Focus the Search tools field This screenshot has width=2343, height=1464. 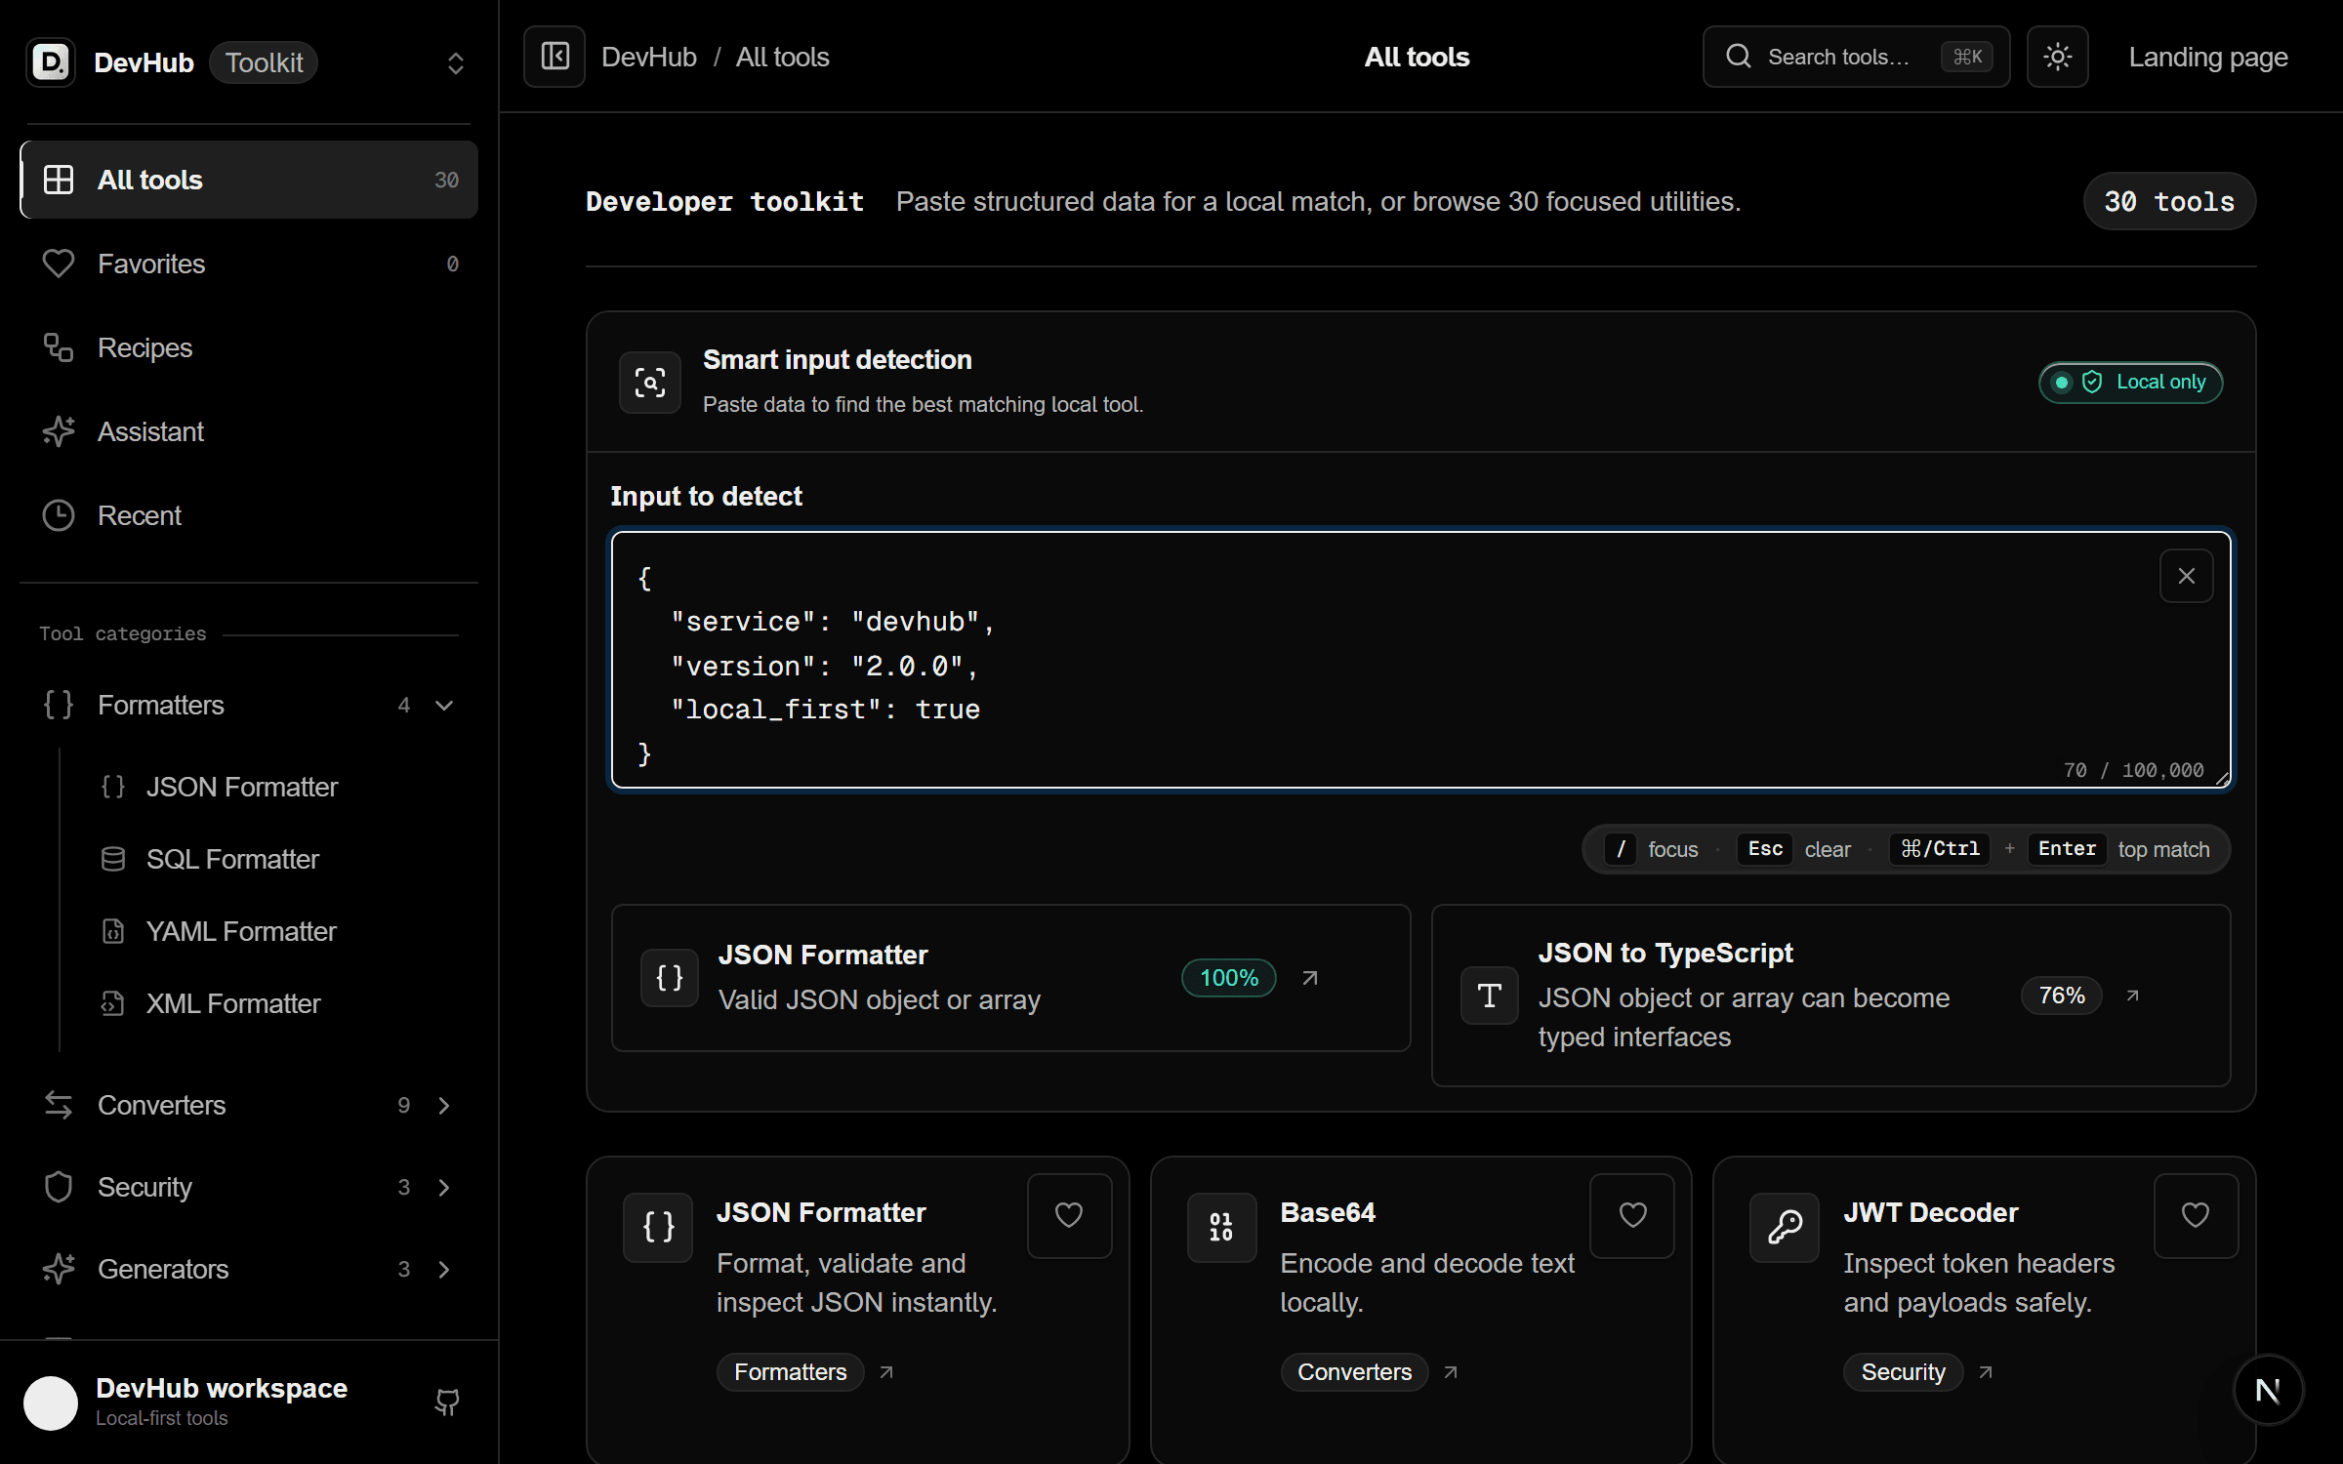click(x=1856, y=57)
